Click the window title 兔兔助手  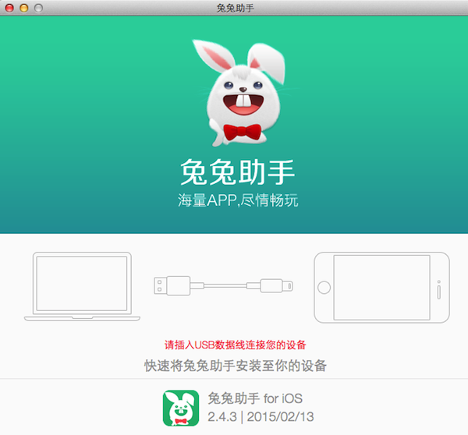(236, 8)
